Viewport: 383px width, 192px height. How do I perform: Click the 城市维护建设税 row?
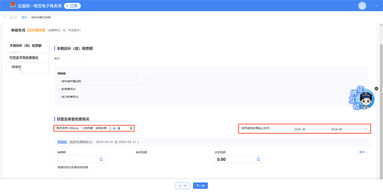click(104, 81)
